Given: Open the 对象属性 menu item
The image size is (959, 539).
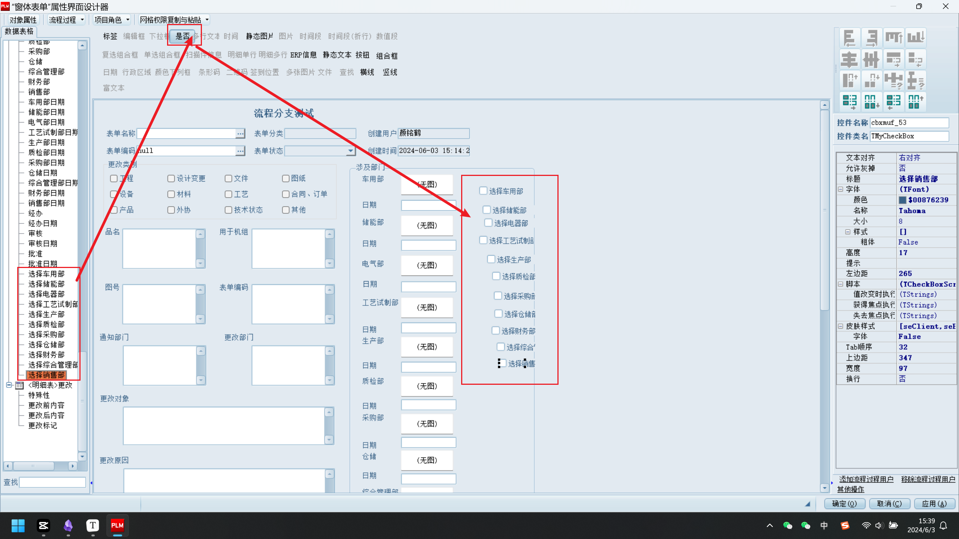Looking at the screenshot, I should pyautogui.click(x=23, y=20).
